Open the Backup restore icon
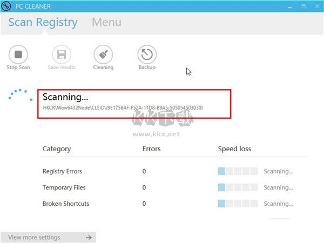The width and height of the screenshot is (324, 243). tap(147, 55)
